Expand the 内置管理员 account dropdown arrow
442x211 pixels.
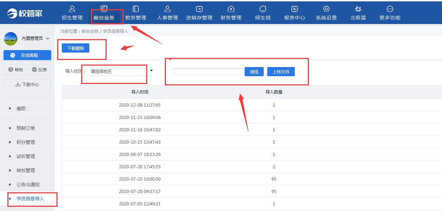click(48, 39)
